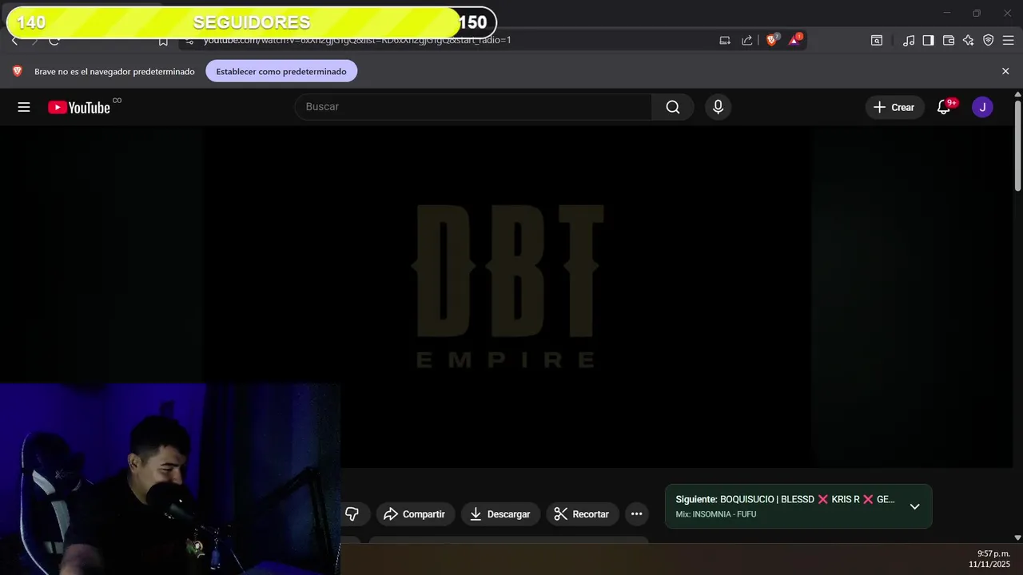Open the YouTube hamburger guide menu
This screenshot has width=1023, height=575.
coord(24,107)
